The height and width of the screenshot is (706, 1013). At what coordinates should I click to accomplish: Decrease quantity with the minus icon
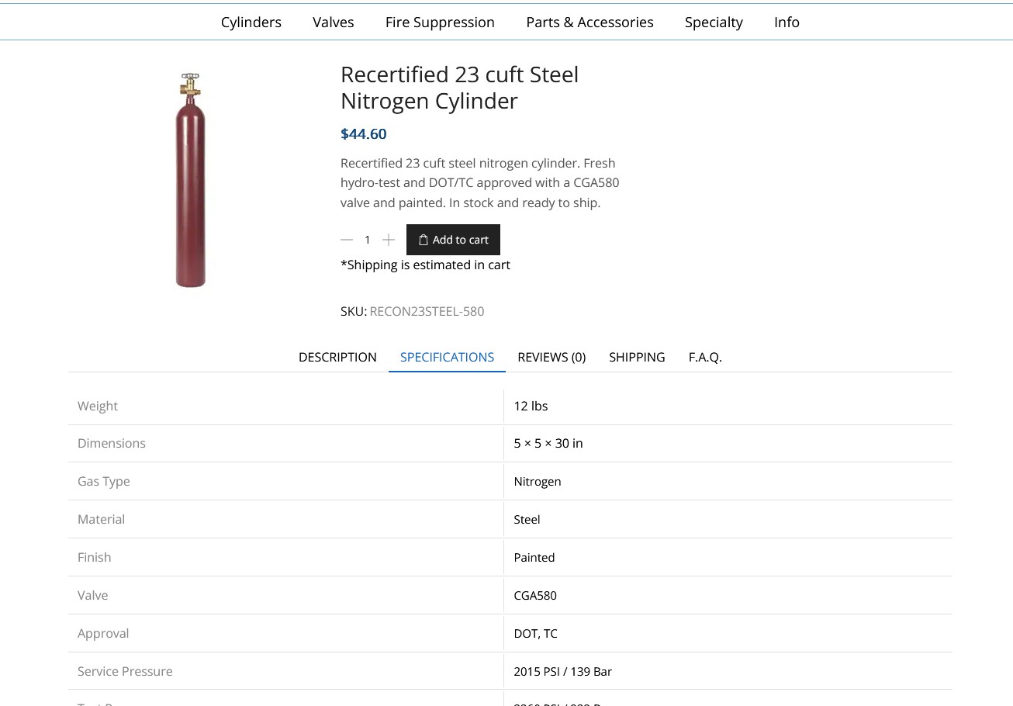coord(347,240)
